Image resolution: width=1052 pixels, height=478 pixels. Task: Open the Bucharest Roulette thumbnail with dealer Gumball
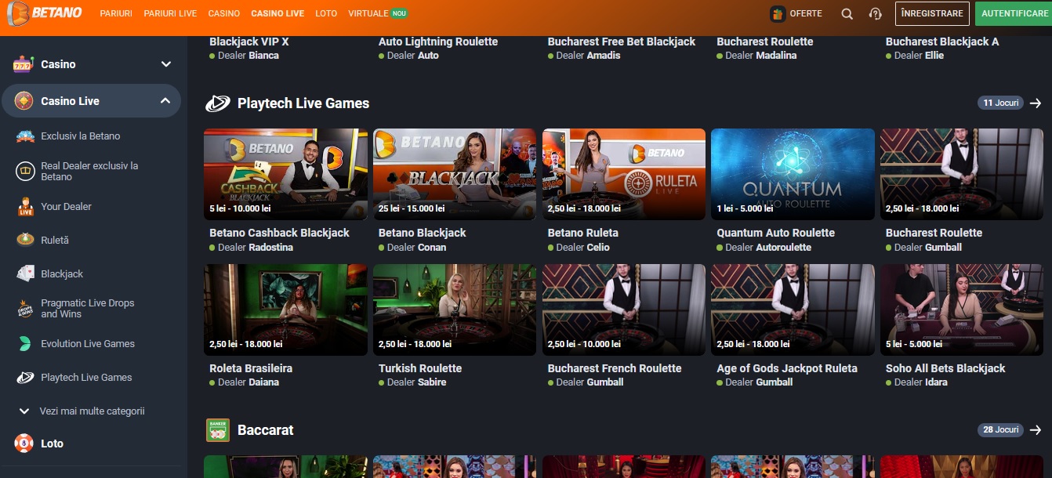[962, 174]
